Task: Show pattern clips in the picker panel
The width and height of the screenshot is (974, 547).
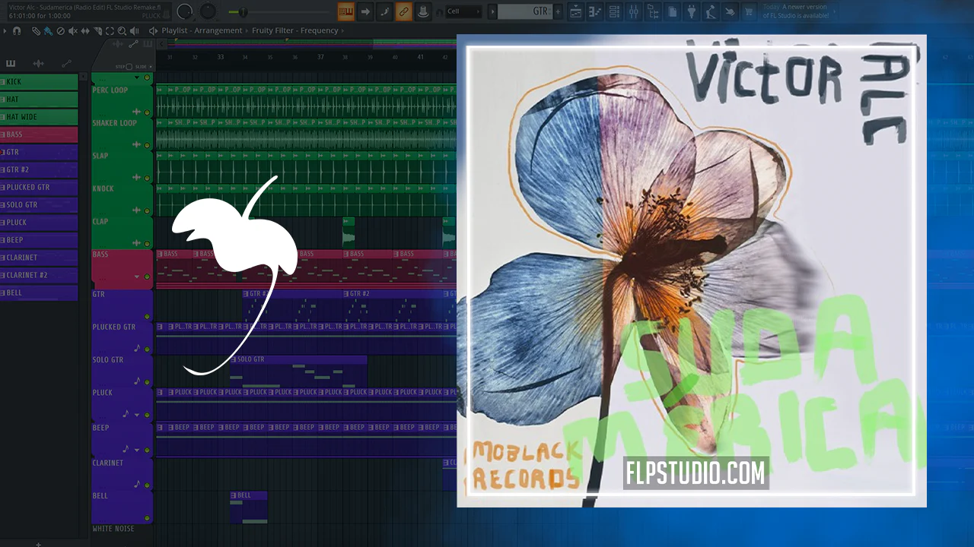Action: tap(11, 64)
